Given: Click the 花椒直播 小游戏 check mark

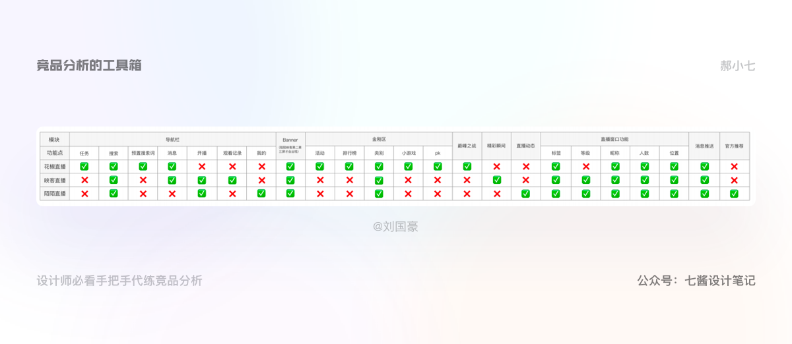Looking at the screenshot, I should pyautogui.click(x=409, y=166).
